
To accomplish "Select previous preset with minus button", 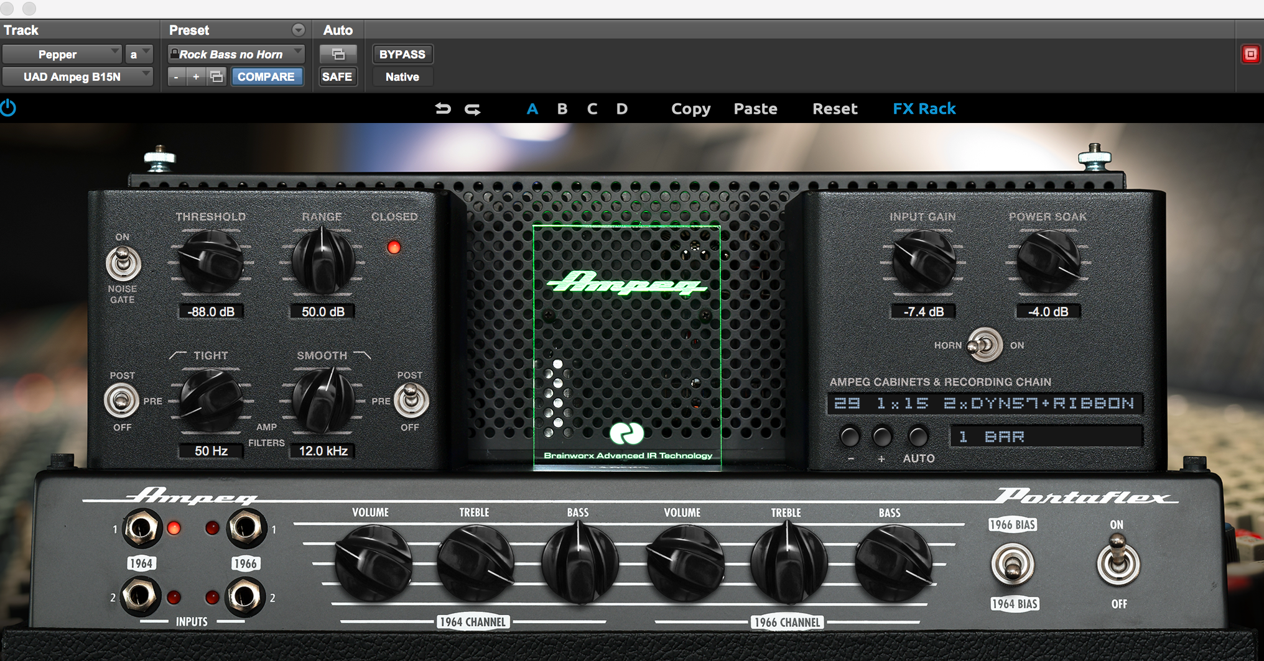I will point(177,76).
